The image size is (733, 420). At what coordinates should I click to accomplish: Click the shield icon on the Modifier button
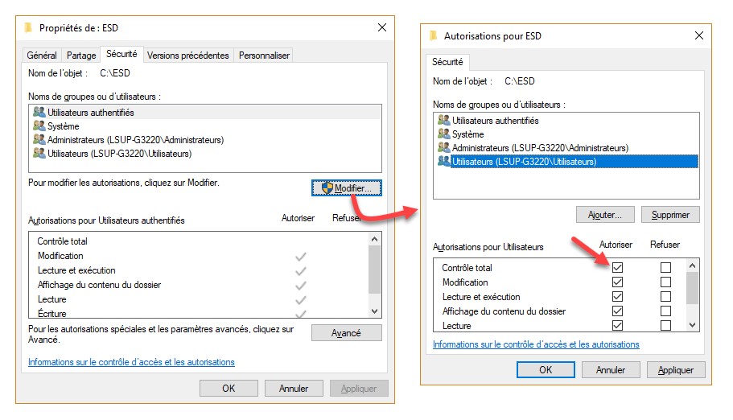point(327,187)
